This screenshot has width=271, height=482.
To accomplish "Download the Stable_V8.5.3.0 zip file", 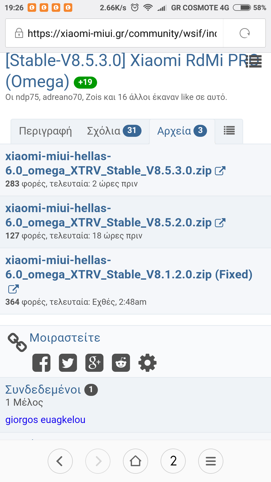I will click(108, 164).
